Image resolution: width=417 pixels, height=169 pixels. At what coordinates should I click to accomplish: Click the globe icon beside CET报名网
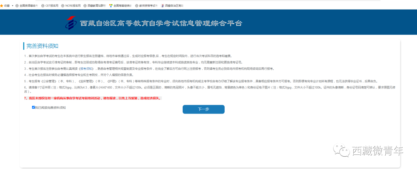tap(43, 6)
